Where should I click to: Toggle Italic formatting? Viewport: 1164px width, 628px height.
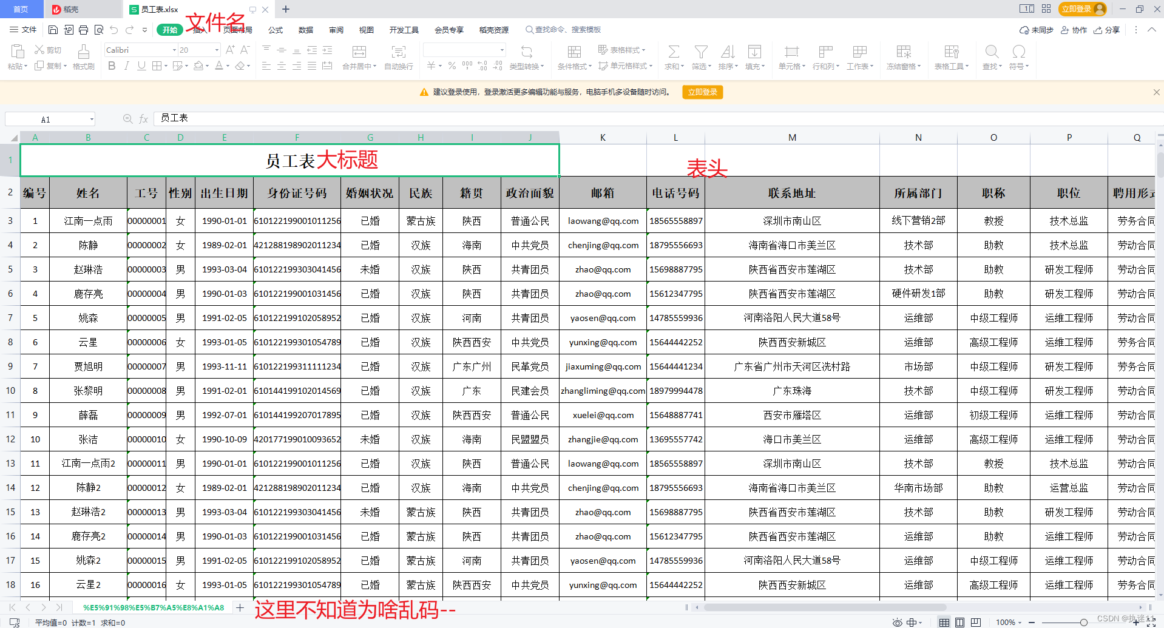[126, 66]
